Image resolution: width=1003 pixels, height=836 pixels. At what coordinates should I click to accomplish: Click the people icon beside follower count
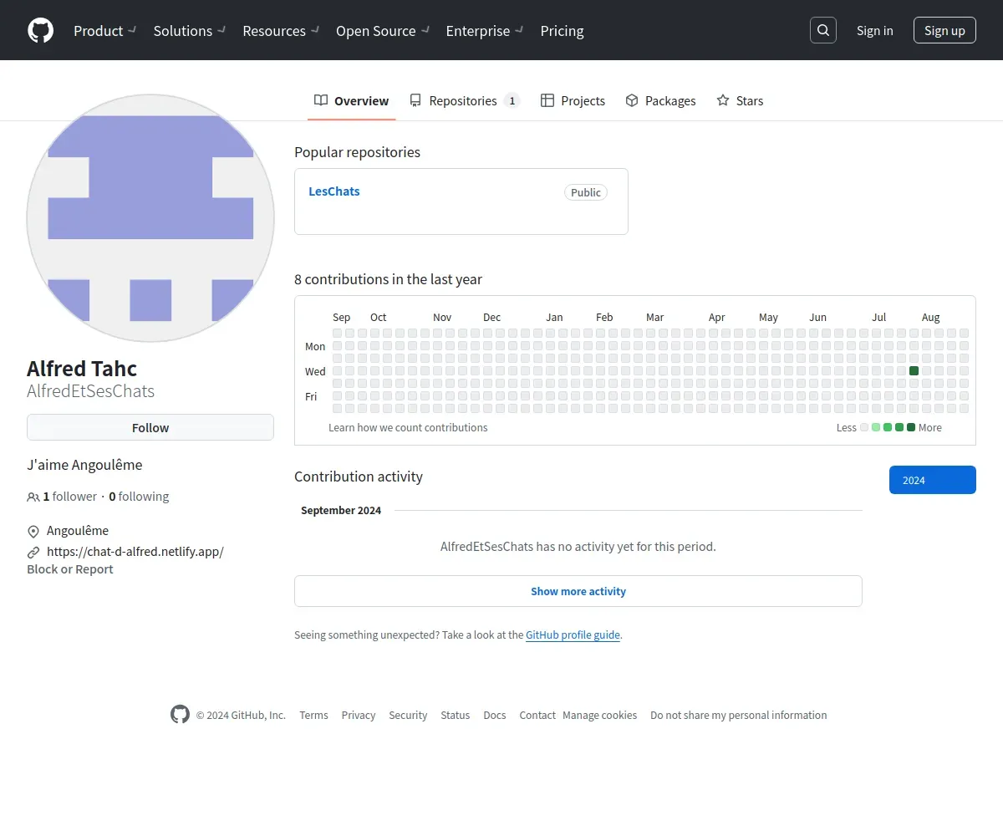[33, 497]
